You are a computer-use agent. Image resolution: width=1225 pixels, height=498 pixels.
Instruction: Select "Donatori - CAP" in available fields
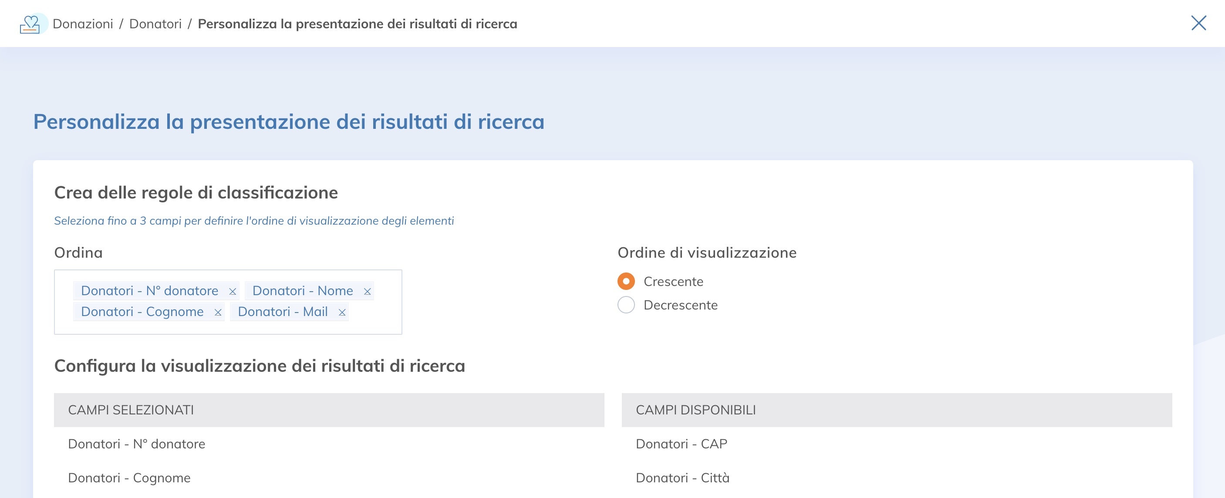pyautogui.click(x=682, y=443)
